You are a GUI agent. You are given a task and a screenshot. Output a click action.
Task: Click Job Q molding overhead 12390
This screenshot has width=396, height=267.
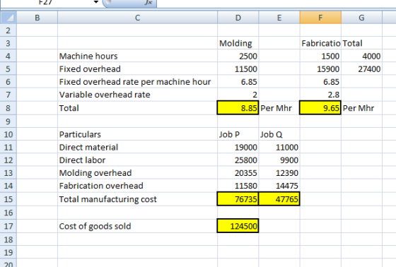click(279, 173)
